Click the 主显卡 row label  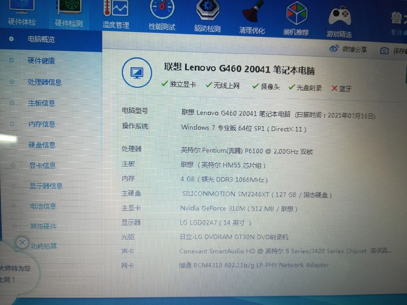tap(131, 208)
